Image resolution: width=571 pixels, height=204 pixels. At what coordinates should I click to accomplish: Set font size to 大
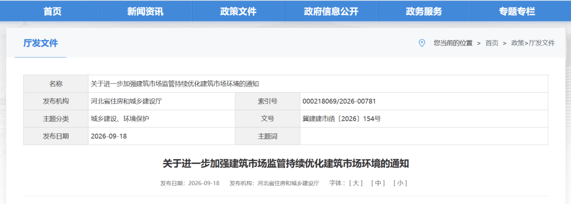(x=356, y=183)
